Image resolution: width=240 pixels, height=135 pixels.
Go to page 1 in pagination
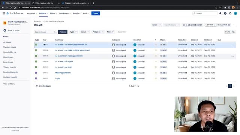(x=230, y=86)
